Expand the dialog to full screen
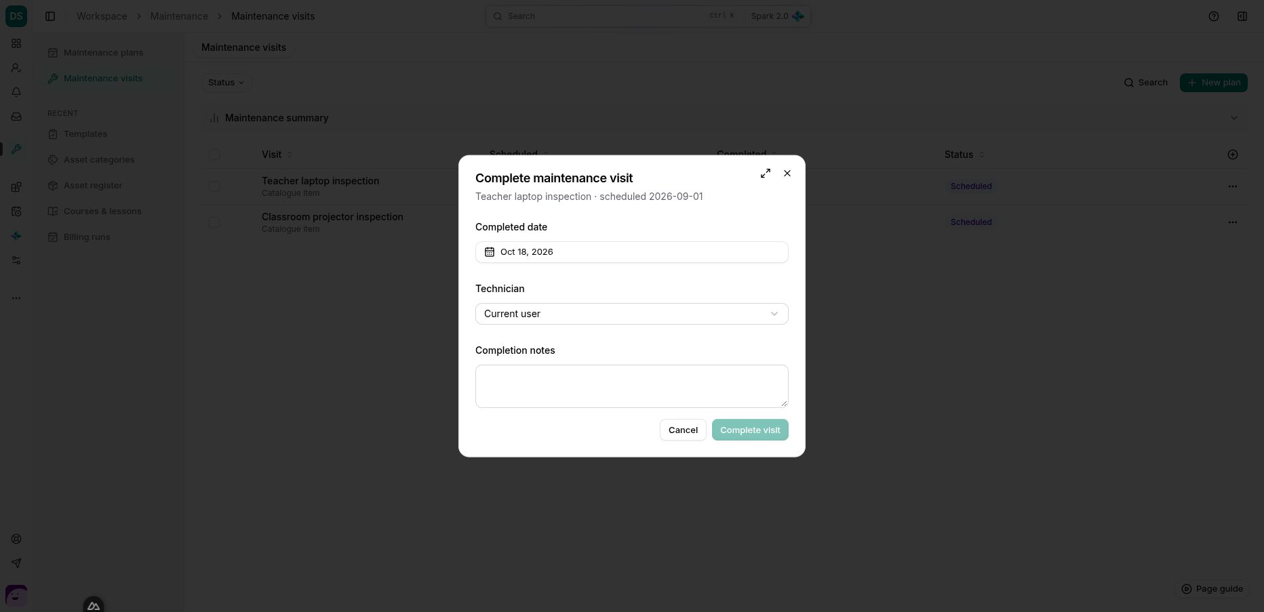The height and width of the screenshot is (612, 1264). pyautogui.click(x=766, y=174)
